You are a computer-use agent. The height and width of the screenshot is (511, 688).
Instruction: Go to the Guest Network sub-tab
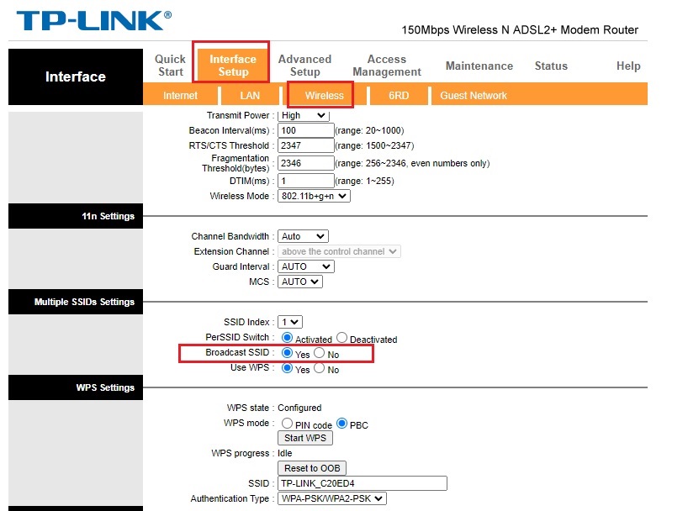474,95
